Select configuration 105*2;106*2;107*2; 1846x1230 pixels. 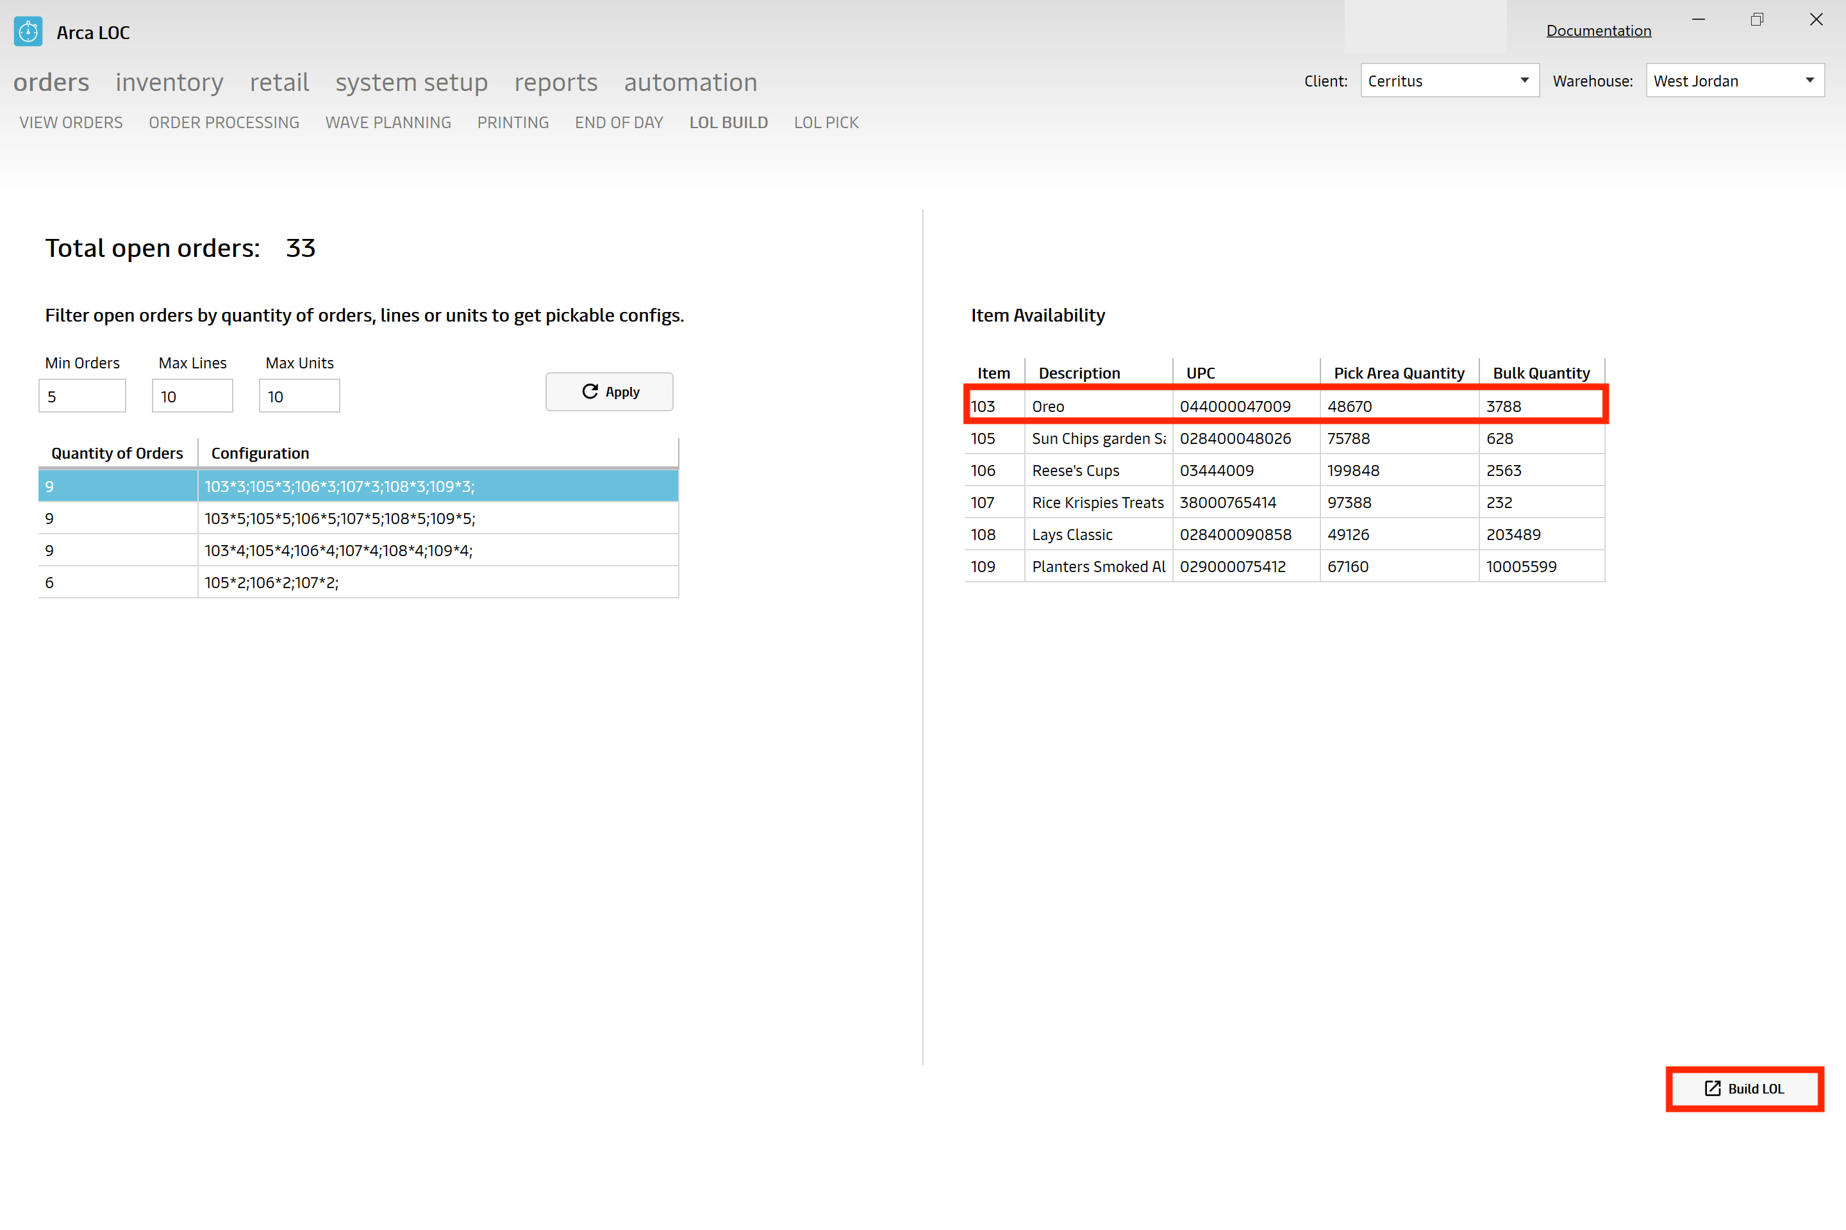[359, 582]
